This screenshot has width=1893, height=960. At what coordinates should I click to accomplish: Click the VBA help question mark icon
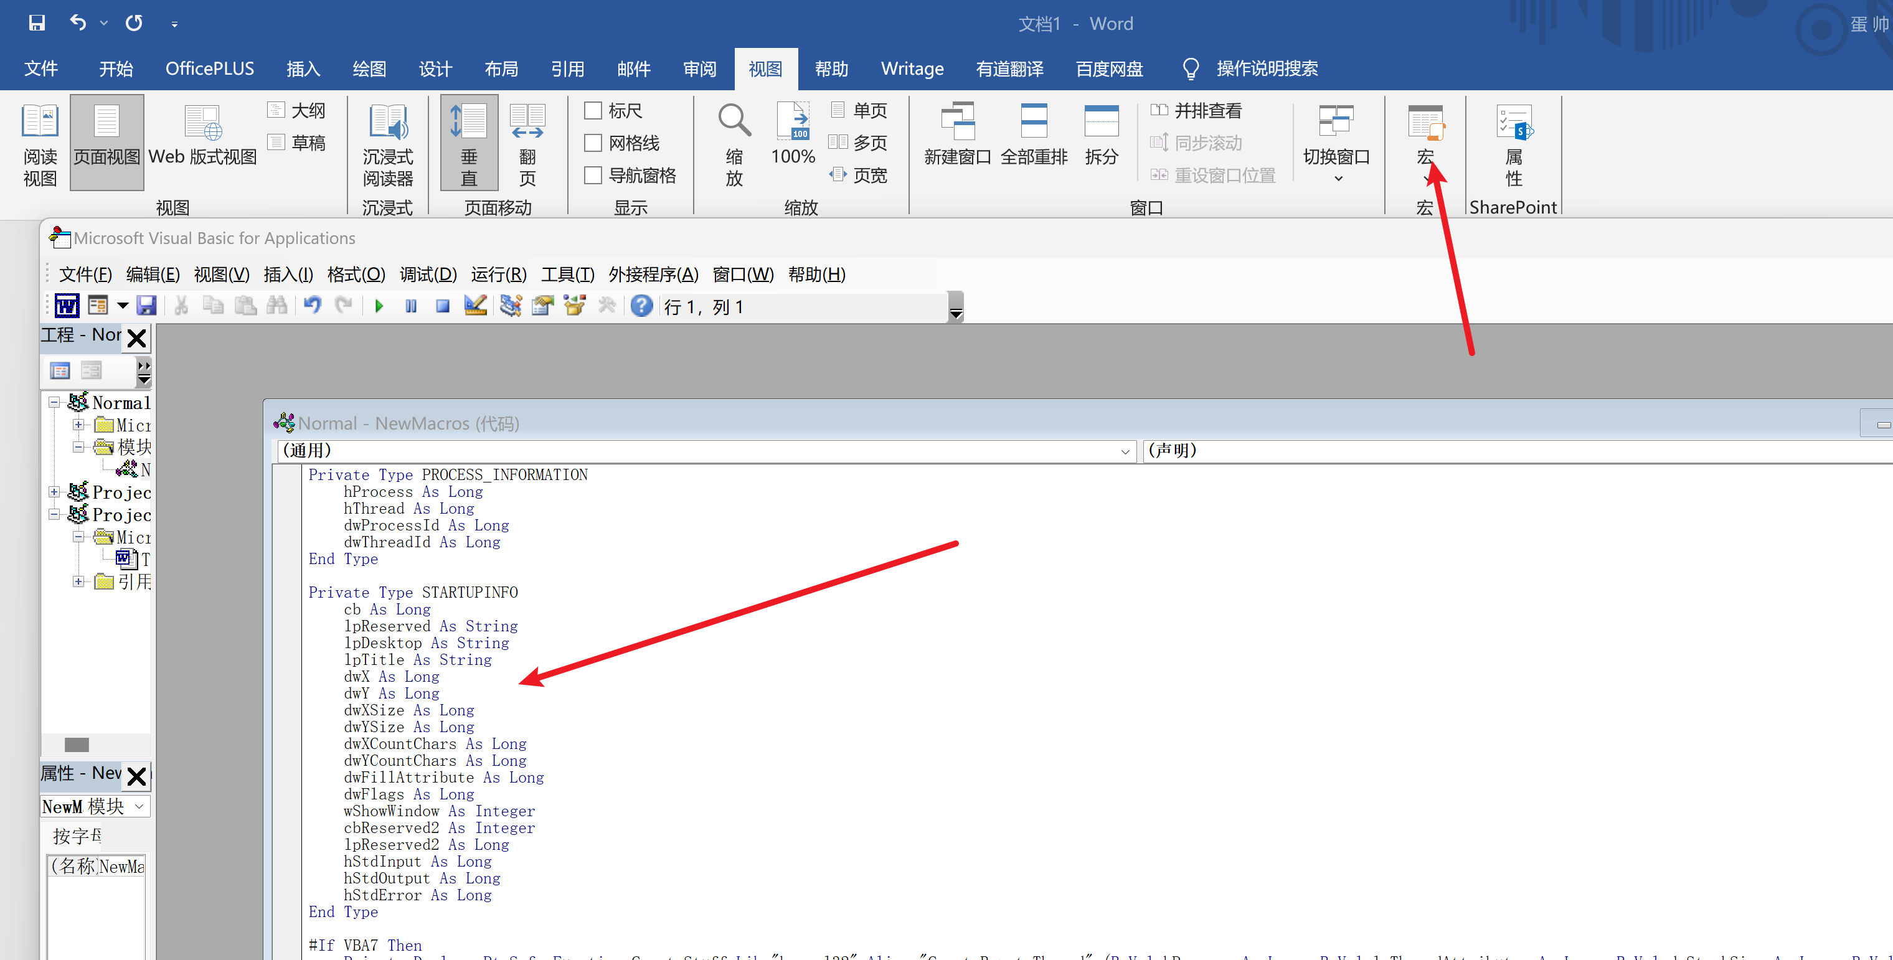[x=641, y=306]
